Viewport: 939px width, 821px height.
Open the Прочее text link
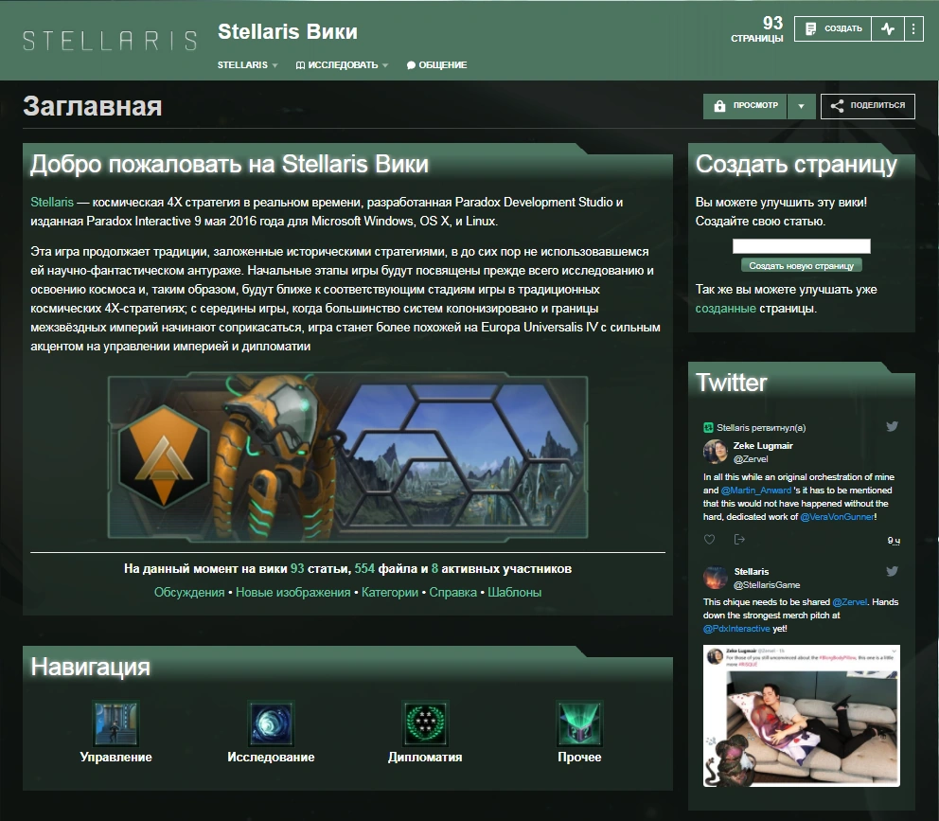579,757
